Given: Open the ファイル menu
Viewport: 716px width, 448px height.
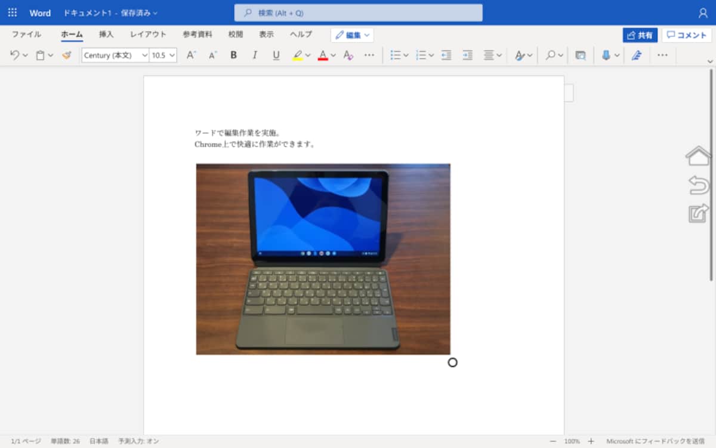Looking at the screenshot, I should pos(26,35).
